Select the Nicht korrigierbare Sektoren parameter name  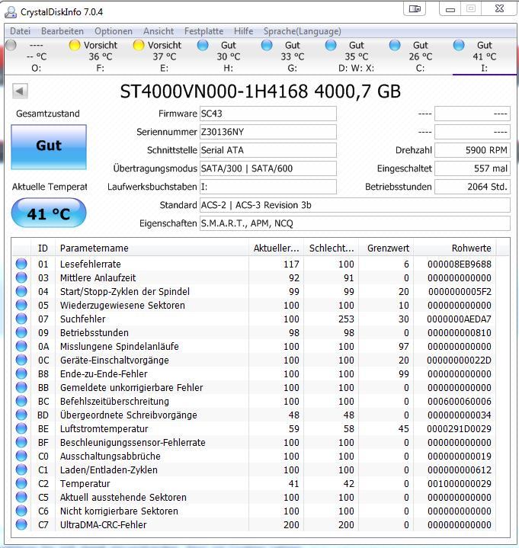click(x=119, y=511)
